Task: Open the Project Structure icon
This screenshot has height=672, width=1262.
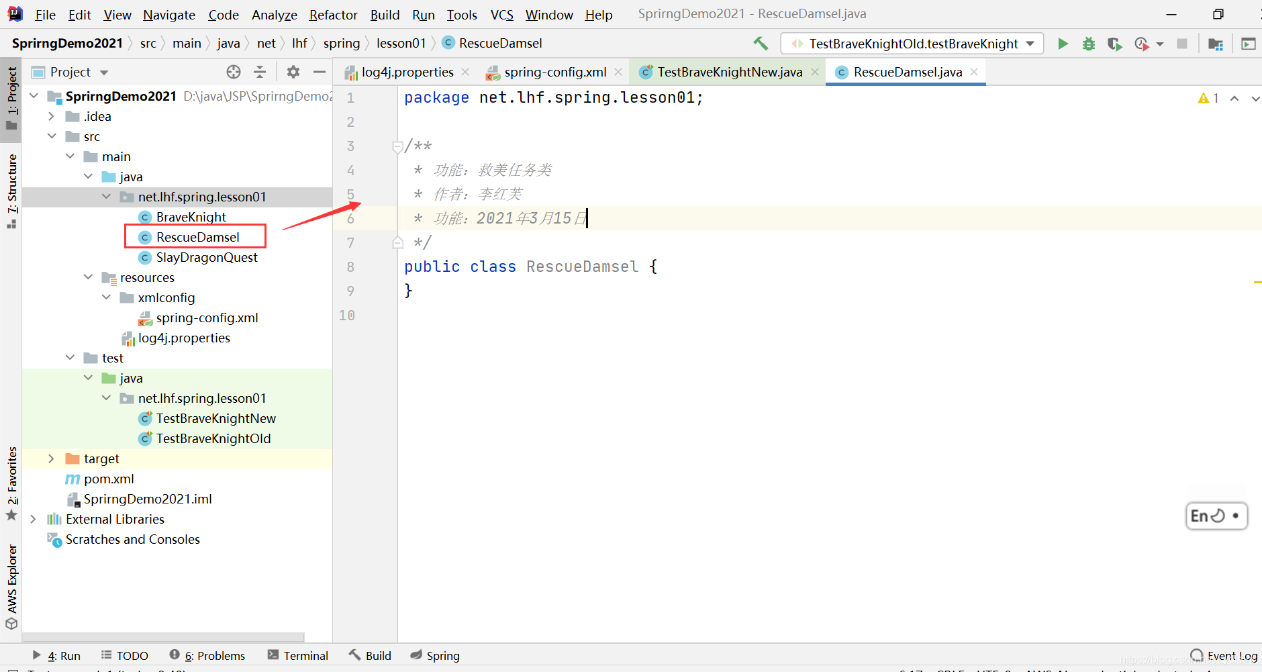Action: click(1215, 44)
